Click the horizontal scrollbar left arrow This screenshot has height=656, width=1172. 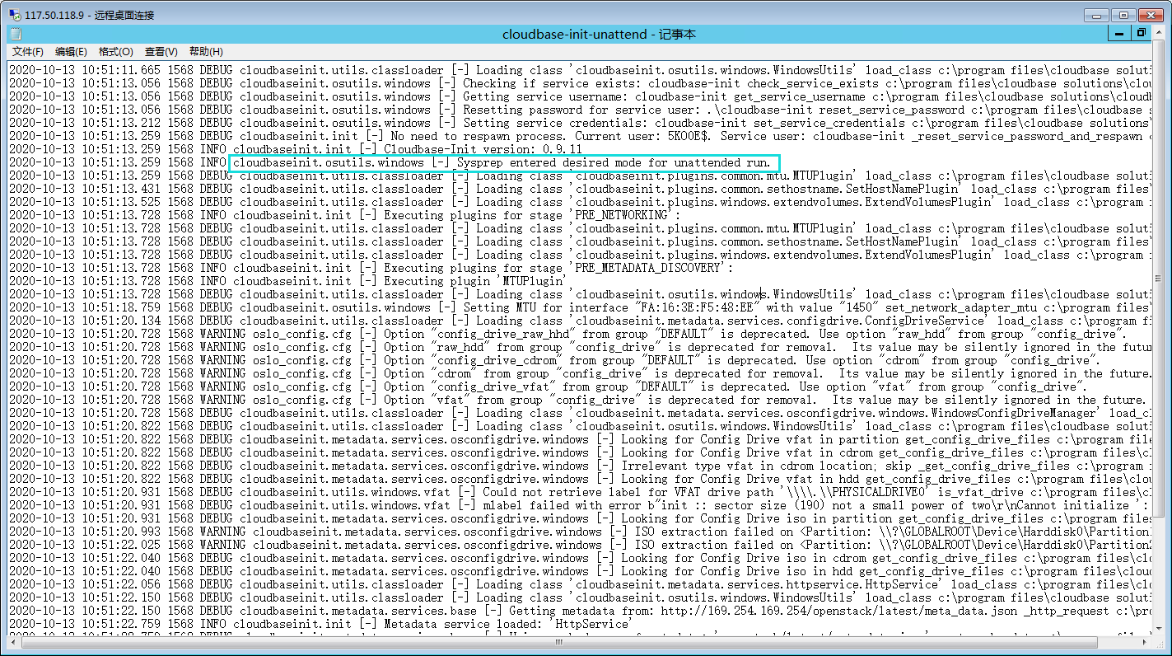16,642
